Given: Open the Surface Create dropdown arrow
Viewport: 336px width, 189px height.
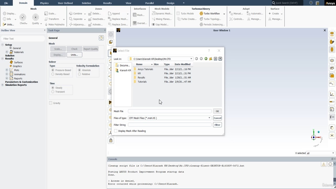Looking at the screenshot, I should tap(281, 14).
